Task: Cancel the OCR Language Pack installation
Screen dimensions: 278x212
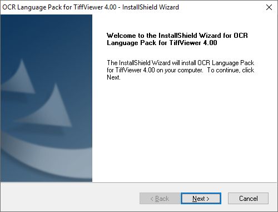Action: click(248, 199)
